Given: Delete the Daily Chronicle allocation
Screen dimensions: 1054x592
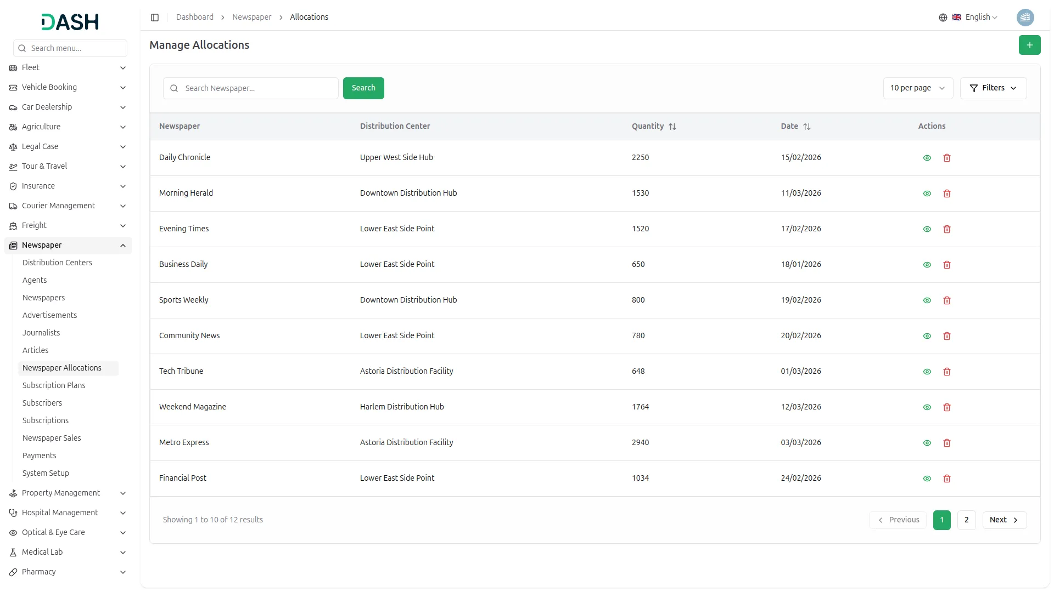Looking at the screenshot, I should (946, 158).
